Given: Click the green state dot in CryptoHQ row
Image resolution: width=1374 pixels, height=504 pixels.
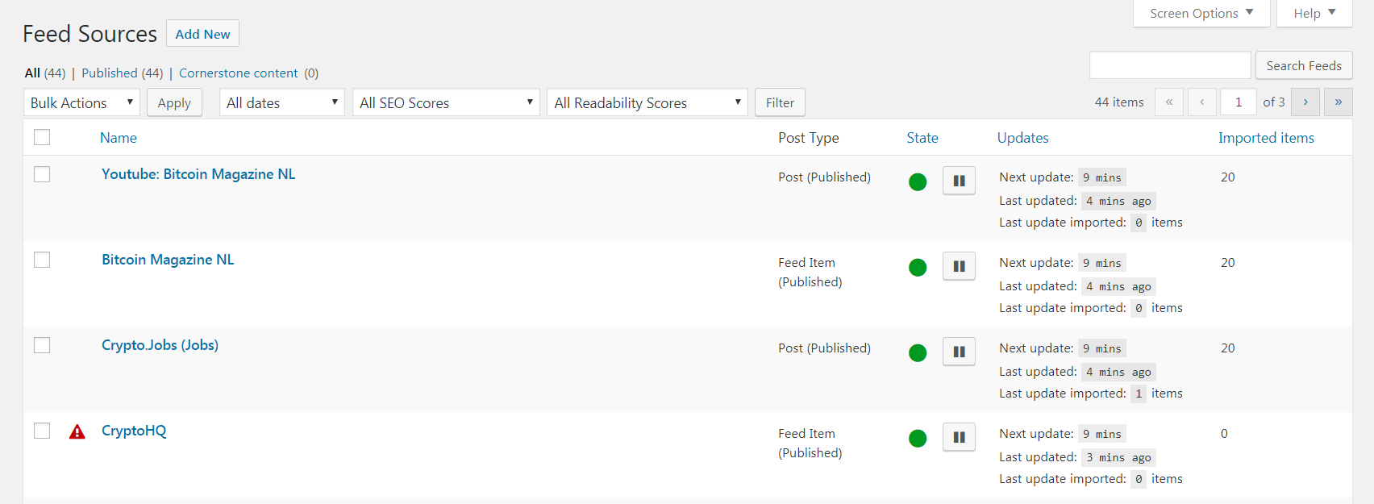Looking at the screenshot, I should 918,439.
